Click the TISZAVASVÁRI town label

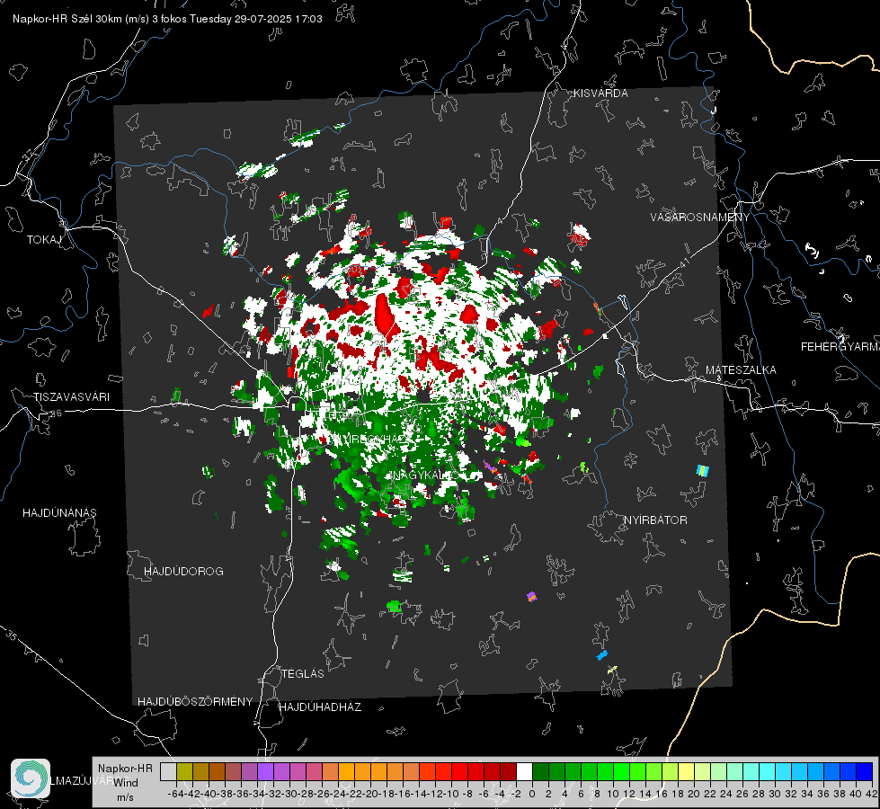(71, 397)
